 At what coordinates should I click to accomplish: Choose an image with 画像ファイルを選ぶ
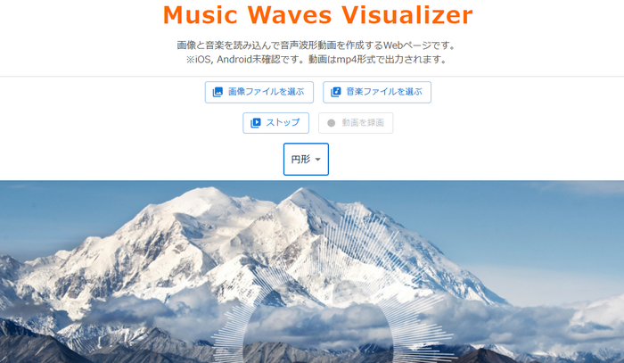[x=259, y=93]
